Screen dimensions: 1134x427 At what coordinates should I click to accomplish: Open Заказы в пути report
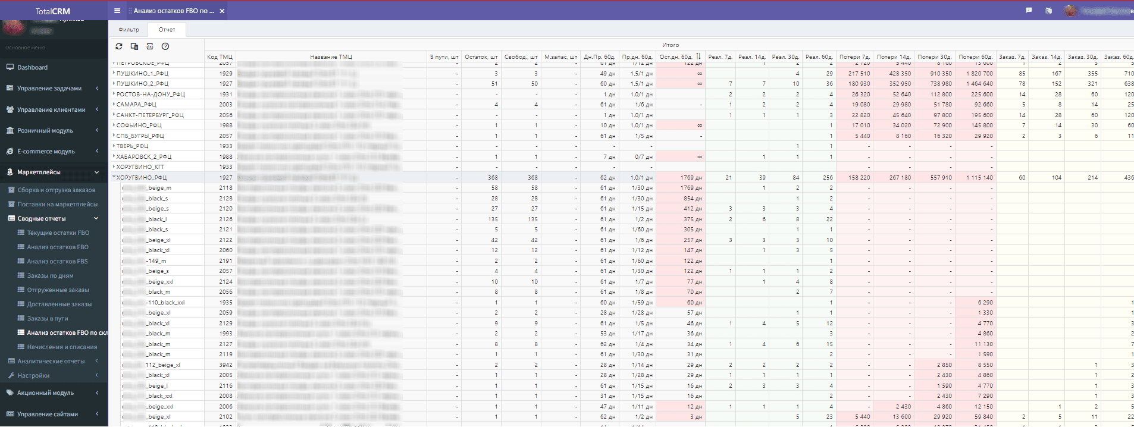point(47,318)
